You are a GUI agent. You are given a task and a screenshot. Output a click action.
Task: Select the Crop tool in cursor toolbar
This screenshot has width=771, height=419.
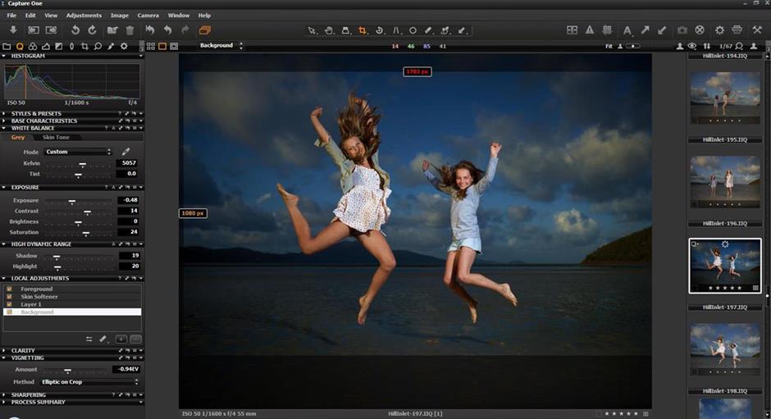[x=363, y=30]
